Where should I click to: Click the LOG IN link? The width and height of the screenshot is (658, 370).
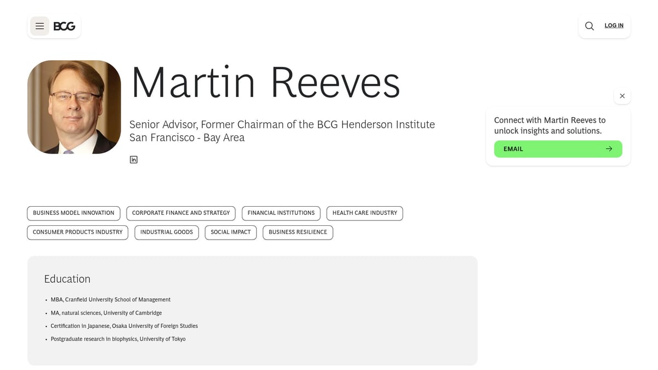[614, 25]
